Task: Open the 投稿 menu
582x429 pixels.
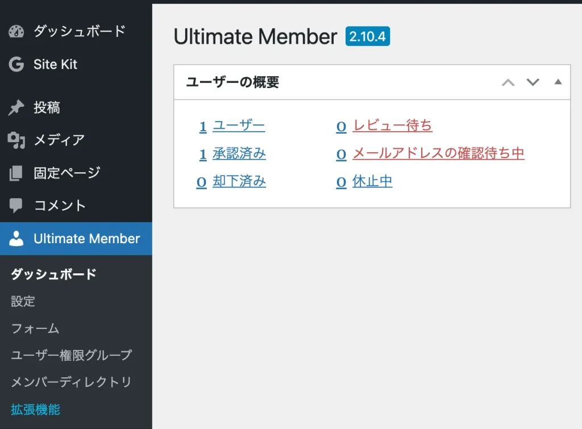Action: point(76,107)
